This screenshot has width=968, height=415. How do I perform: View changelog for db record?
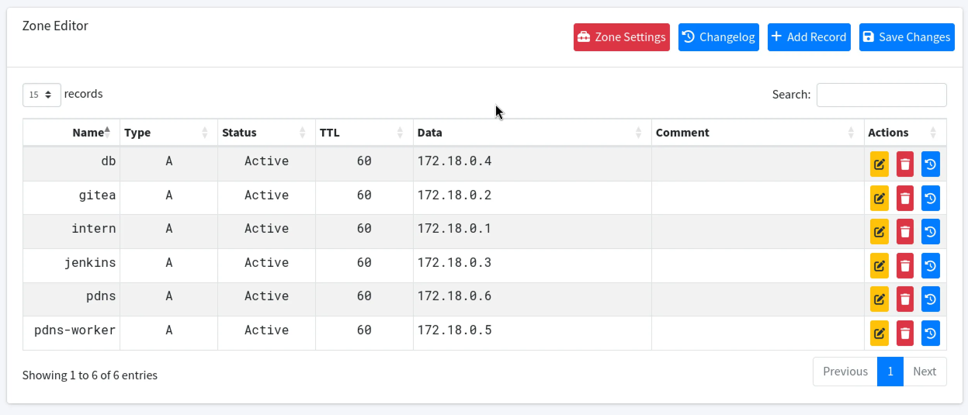(930, 164)
